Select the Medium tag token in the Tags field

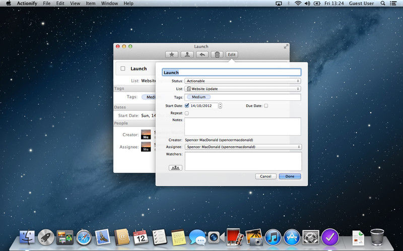tap(198, 97)
